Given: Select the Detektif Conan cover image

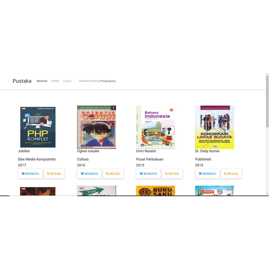Looking at the screenshot, I should pos(96,127).
